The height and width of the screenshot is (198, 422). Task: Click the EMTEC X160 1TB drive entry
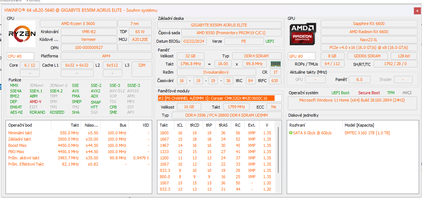(367, 133)
